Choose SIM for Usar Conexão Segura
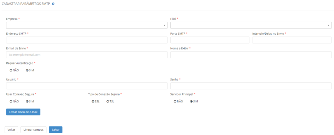334x135 pixels. point(27,102)
